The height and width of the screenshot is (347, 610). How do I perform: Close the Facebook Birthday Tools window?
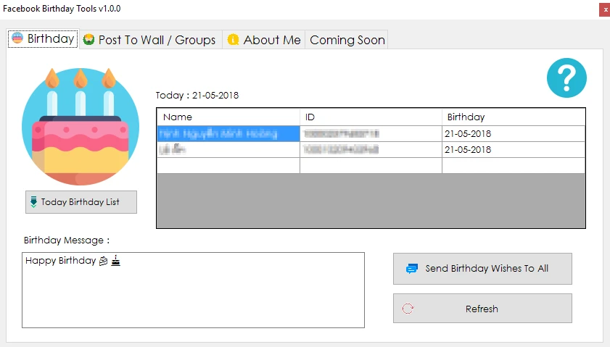coord(603,9)
